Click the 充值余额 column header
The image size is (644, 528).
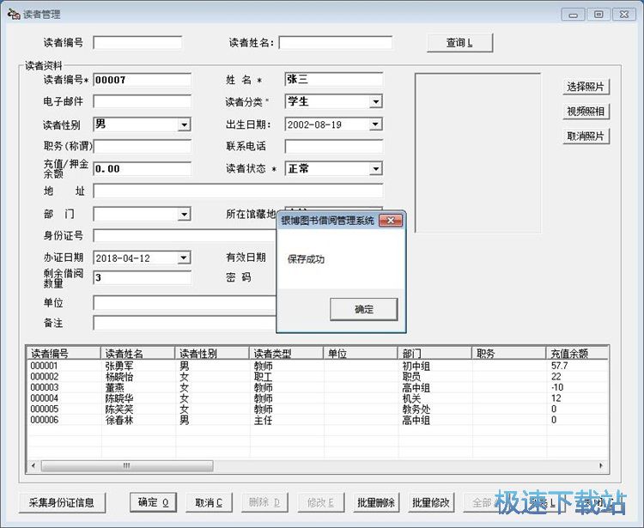pyautogui.click(x=577, y=354)
